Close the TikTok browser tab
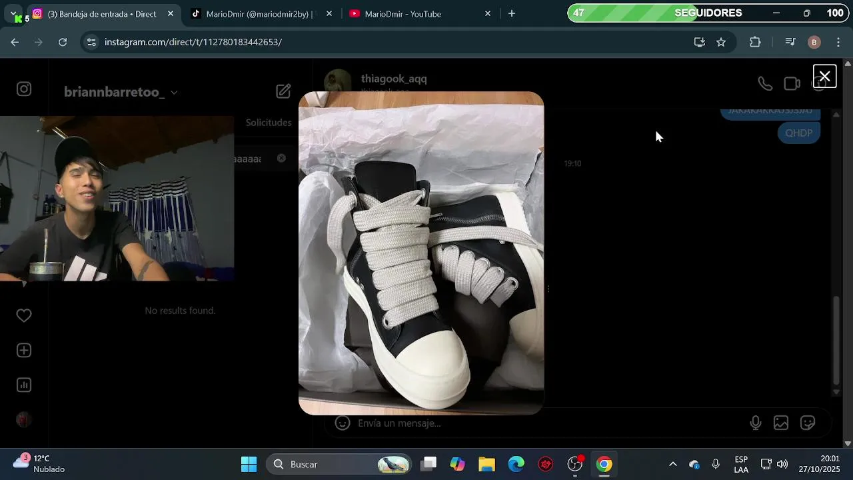This screenshot has width=853, height=480. [329, 14]
